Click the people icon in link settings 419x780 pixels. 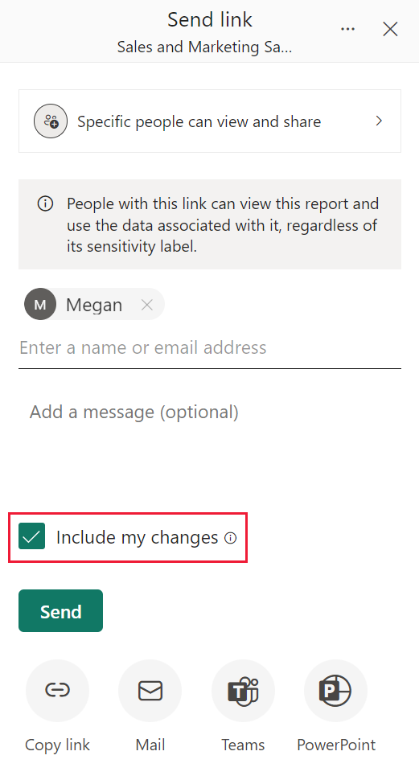tap(51, 121)
